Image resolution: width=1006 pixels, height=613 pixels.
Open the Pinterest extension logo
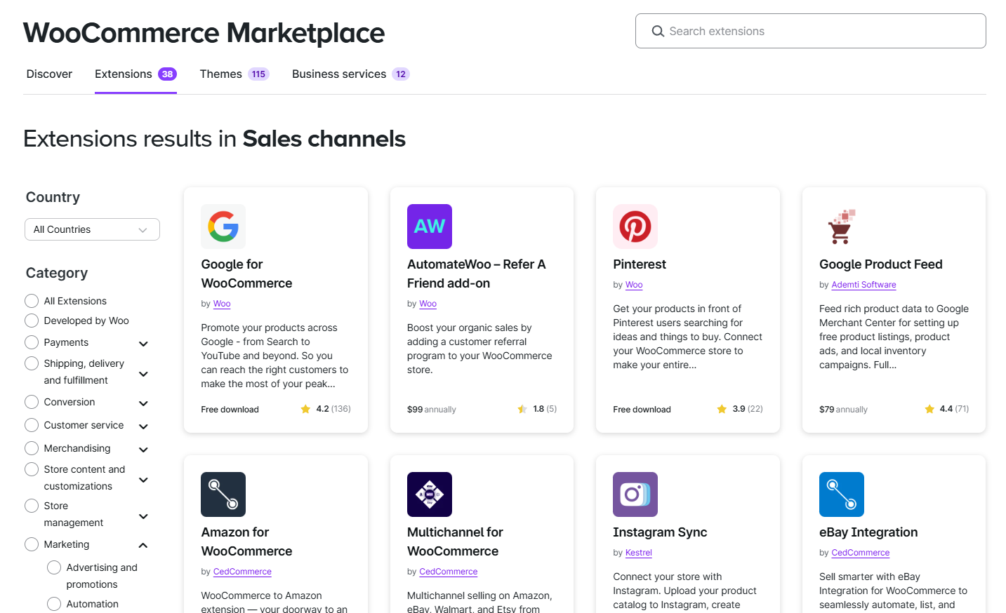[635, 227]
